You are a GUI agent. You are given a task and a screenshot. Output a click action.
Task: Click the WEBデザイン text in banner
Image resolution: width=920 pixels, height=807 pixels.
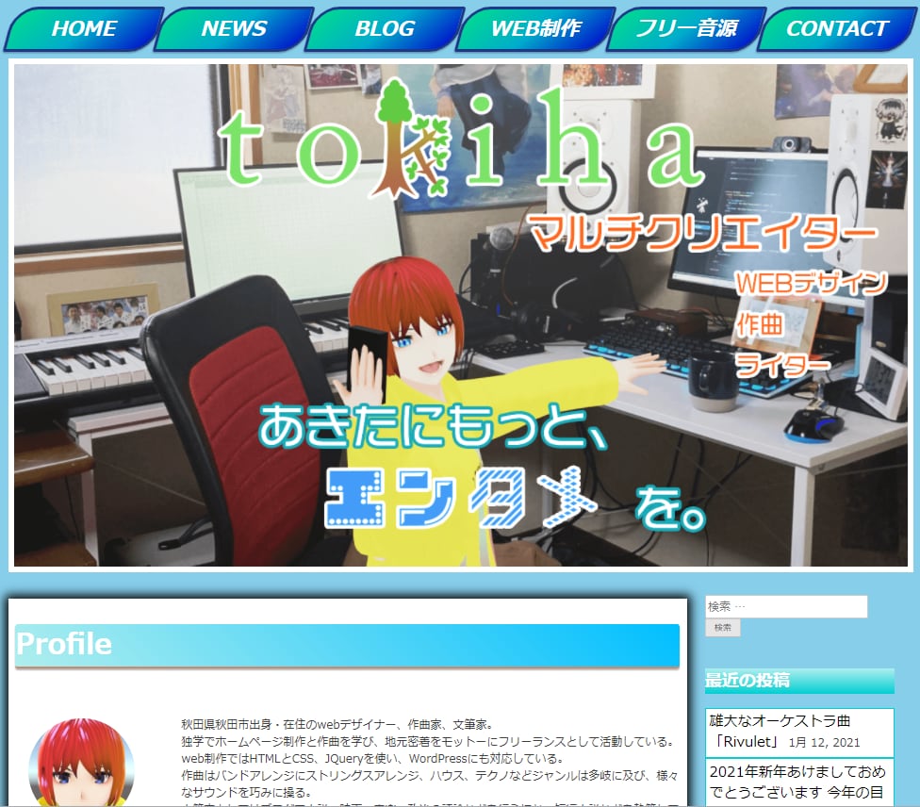point(811,283)
